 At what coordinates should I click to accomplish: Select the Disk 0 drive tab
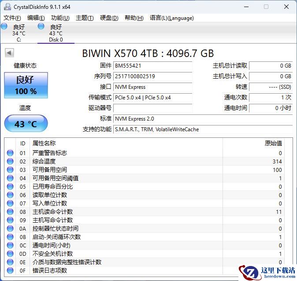(56, 33)
